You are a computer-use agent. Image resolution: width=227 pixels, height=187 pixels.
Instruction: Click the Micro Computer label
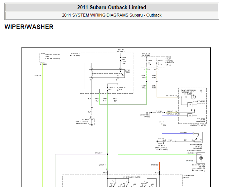coord(201,121)
